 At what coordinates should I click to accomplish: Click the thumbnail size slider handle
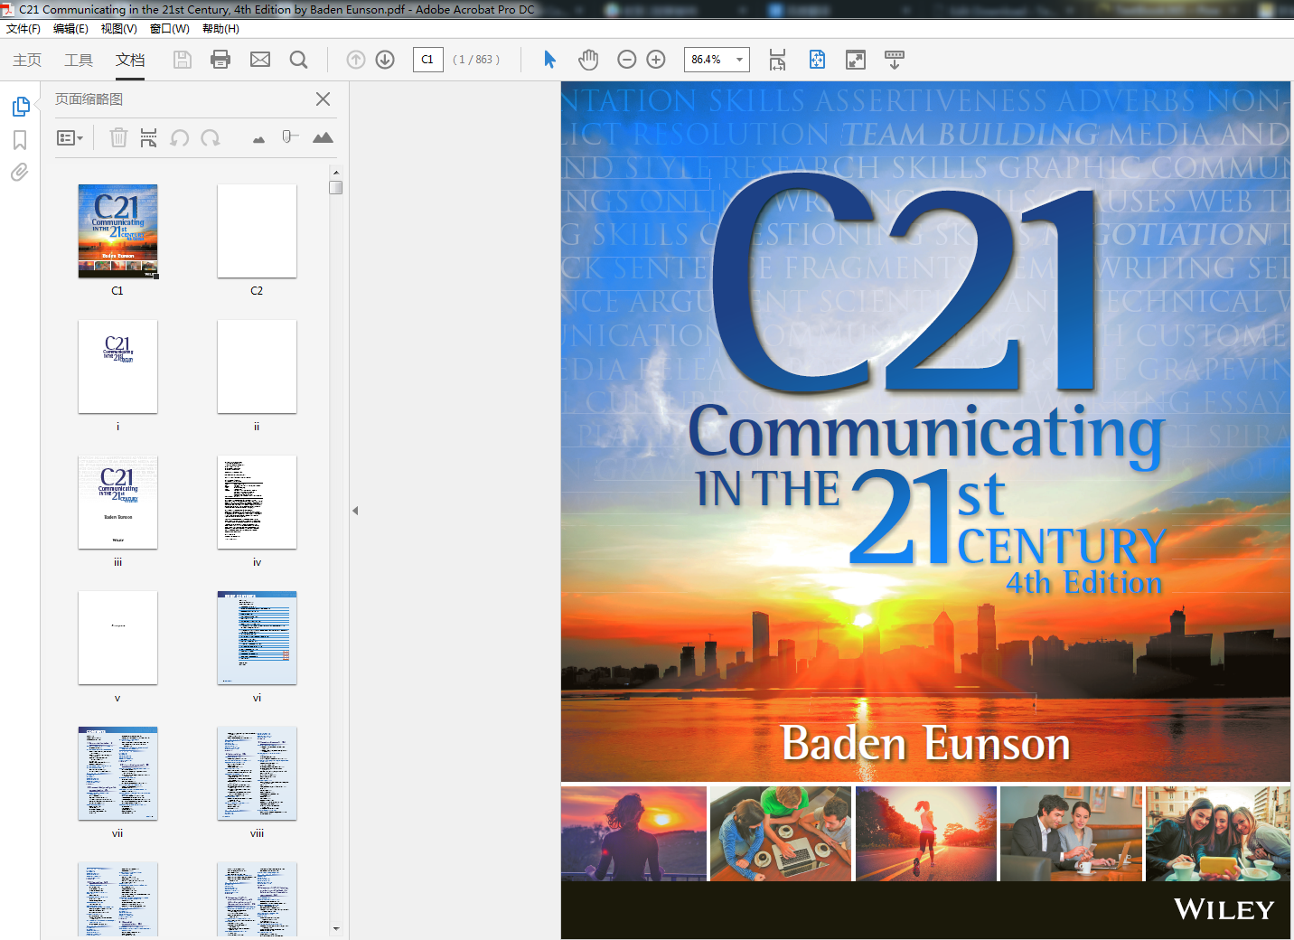point(289,136)
